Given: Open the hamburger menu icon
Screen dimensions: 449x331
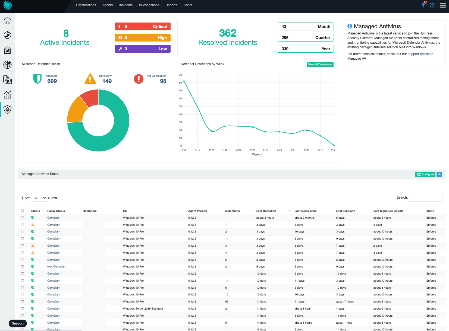Looking at the screenshot, I should pyautogui.click(x=443, y=5).
